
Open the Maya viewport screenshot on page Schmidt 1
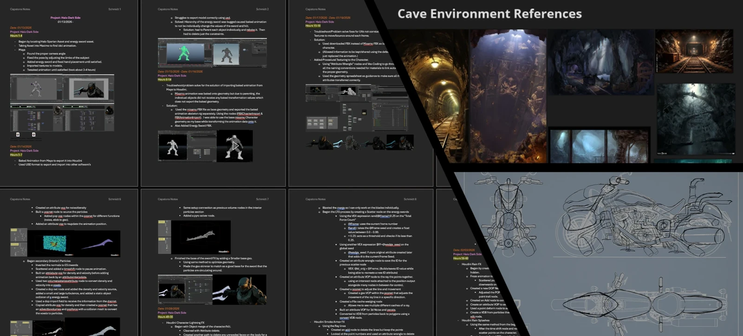(x=62, y=88)
